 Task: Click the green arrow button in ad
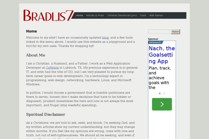tap(162, 104)
